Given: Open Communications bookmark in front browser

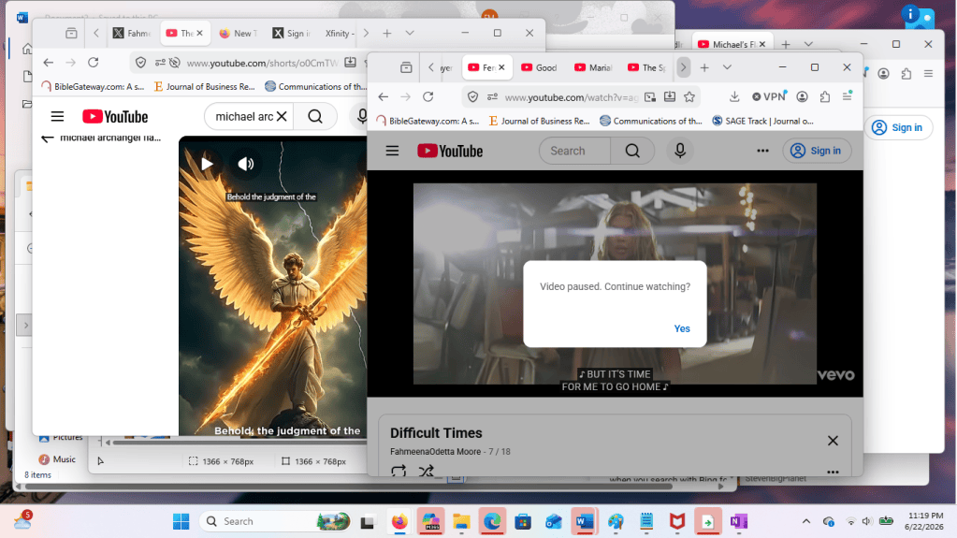Looking at the screenshot, I should click(x=651, y=121).
